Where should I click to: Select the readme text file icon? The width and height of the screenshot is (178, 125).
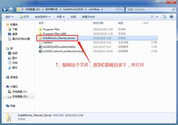(x=41, y=42)
